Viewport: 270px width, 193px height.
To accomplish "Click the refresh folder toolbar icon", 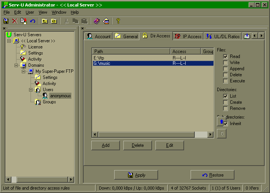I will (x=54, y=21).
